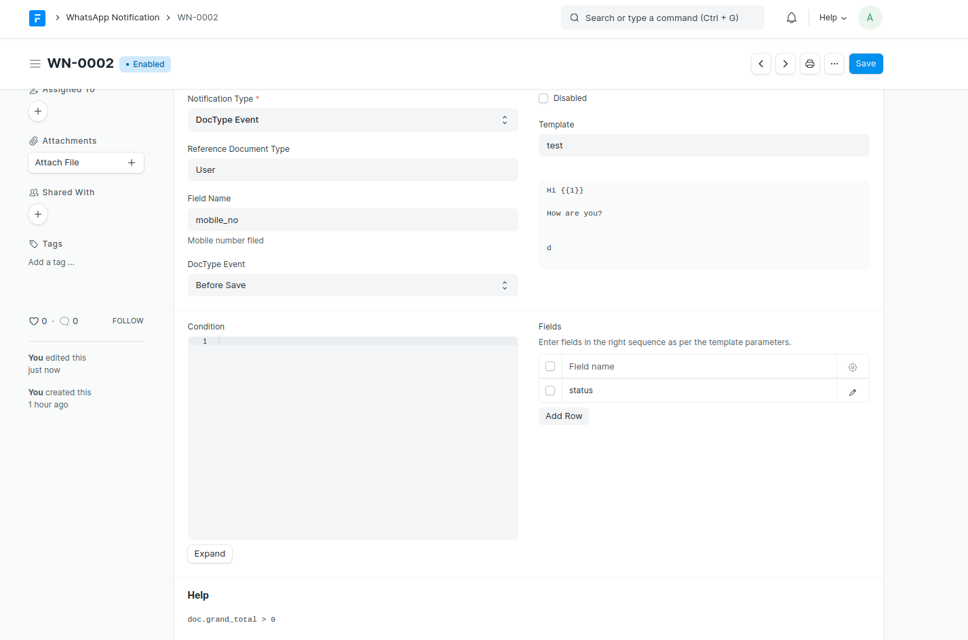Image resolution: width=968 pixels, height=640 pixels.
Task: Click doc.grand_total example code
Action: 231,620
